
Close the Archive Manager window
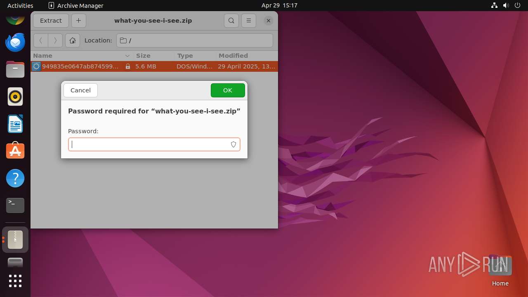point(269,21)
